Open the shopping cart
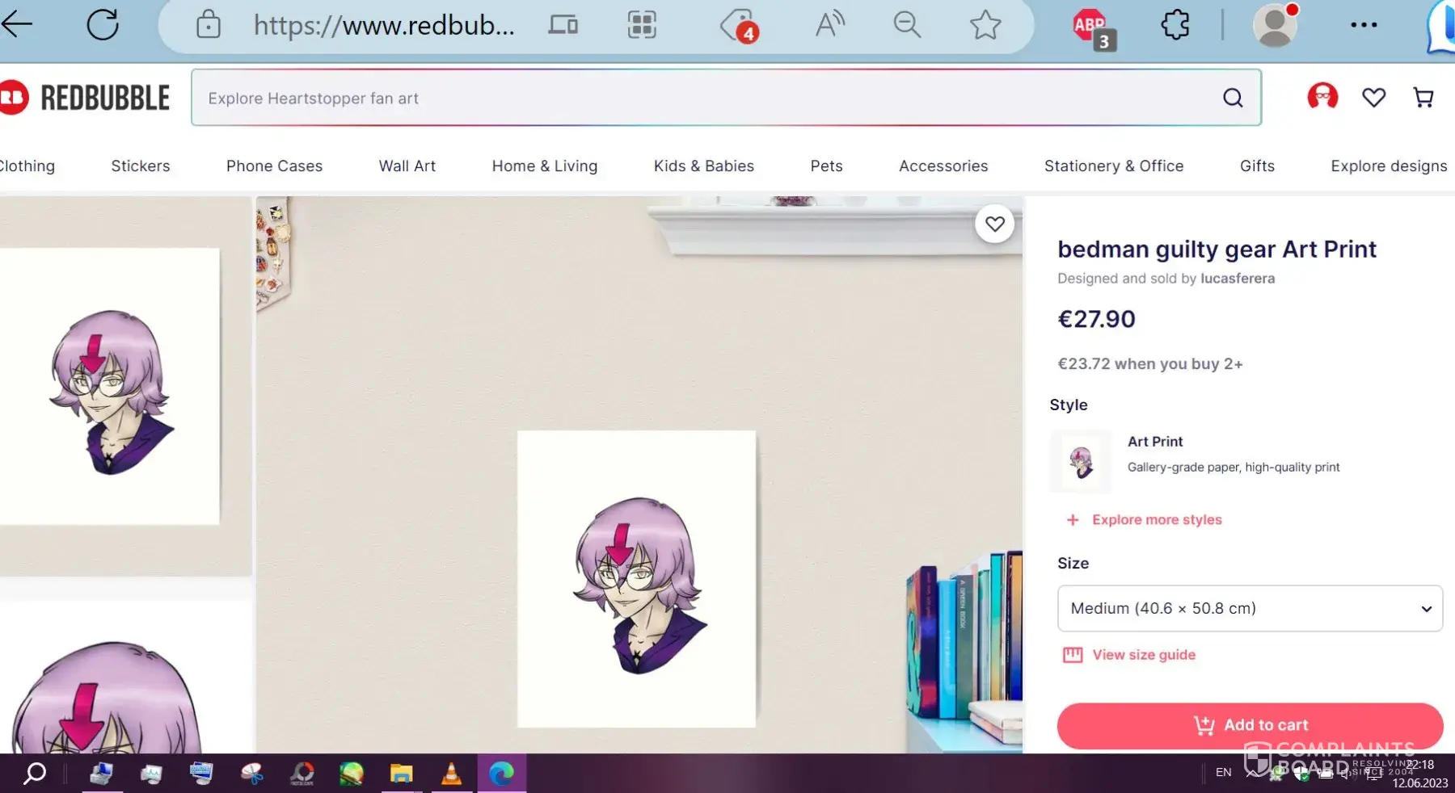The height and width of the screenshot is (793, 1455). click(1423, 98)
